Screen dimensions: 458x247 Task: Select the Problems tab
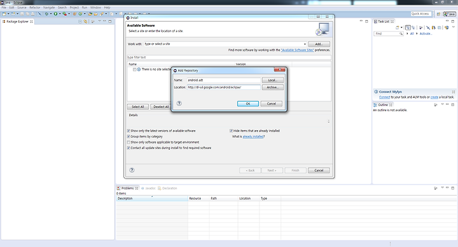pyautogui.click(x=127, y=188)
